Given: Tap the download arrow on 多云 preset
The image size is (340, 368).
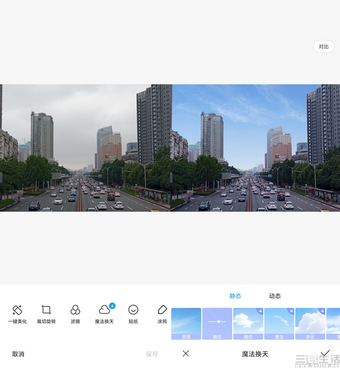Looking at the screenshot, I should (322, 311).
